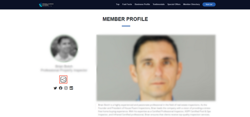Click the circular grayscale member avatar
Screen dimensions: 250x117
pos(64,49)
